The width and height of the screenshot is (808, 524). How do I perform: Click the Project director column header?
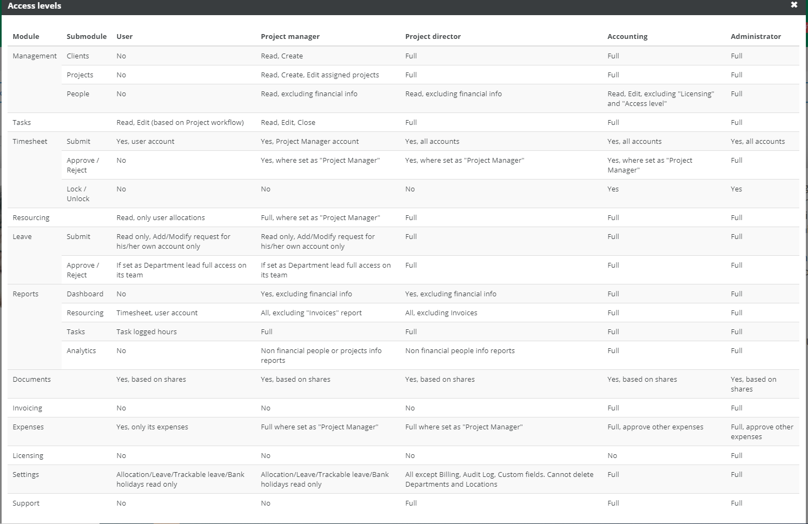click(433, 36)
